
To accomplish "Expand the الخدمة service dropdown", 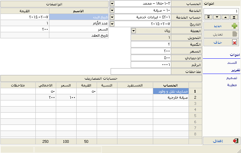I will point(113,10).
